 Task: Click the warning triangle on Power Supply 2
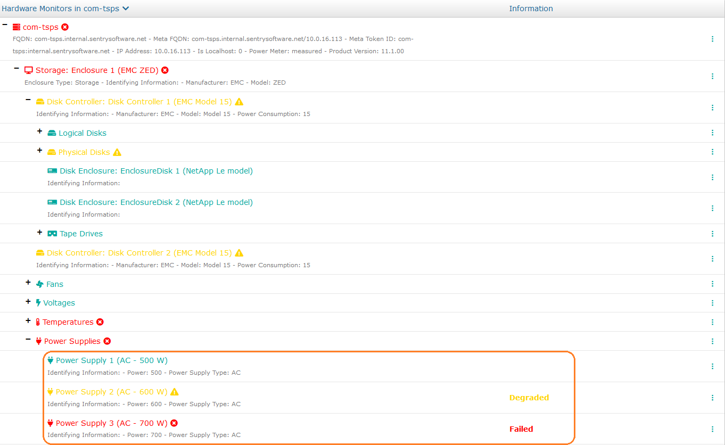coord(175,392)
